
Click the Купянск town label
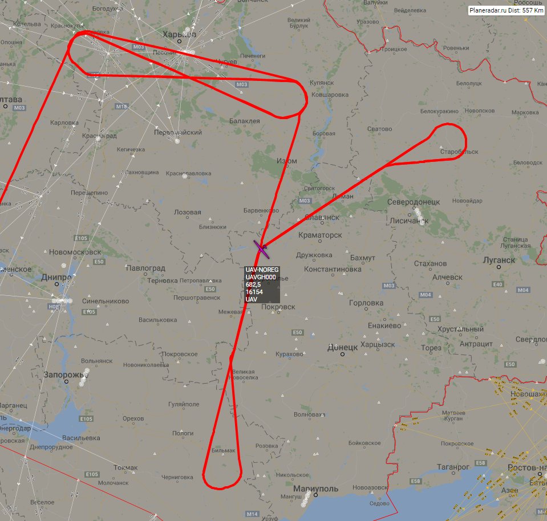point(322,83)
